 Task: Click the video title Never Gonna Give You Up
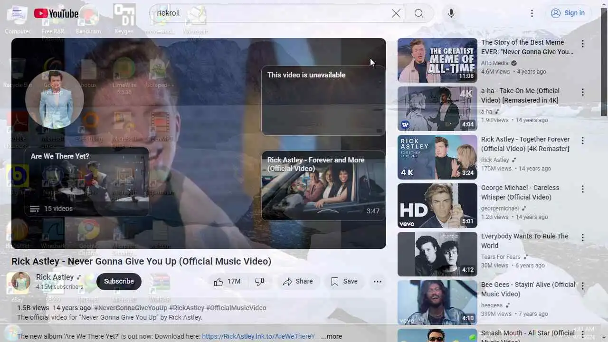click(x=142, y=261)
